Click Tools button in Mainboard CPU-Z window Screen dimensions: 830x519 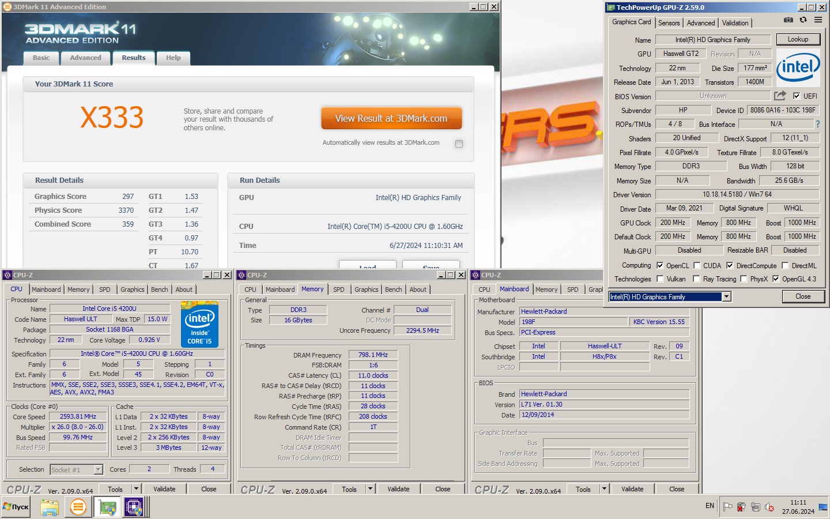[583, 489]
